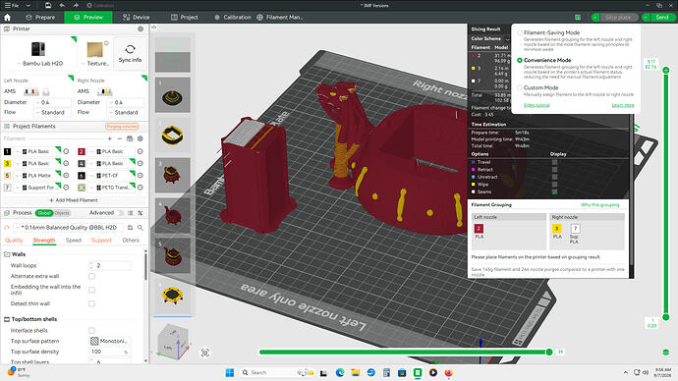
Task: Open the Support settings tab
Action: pos(101,241)
